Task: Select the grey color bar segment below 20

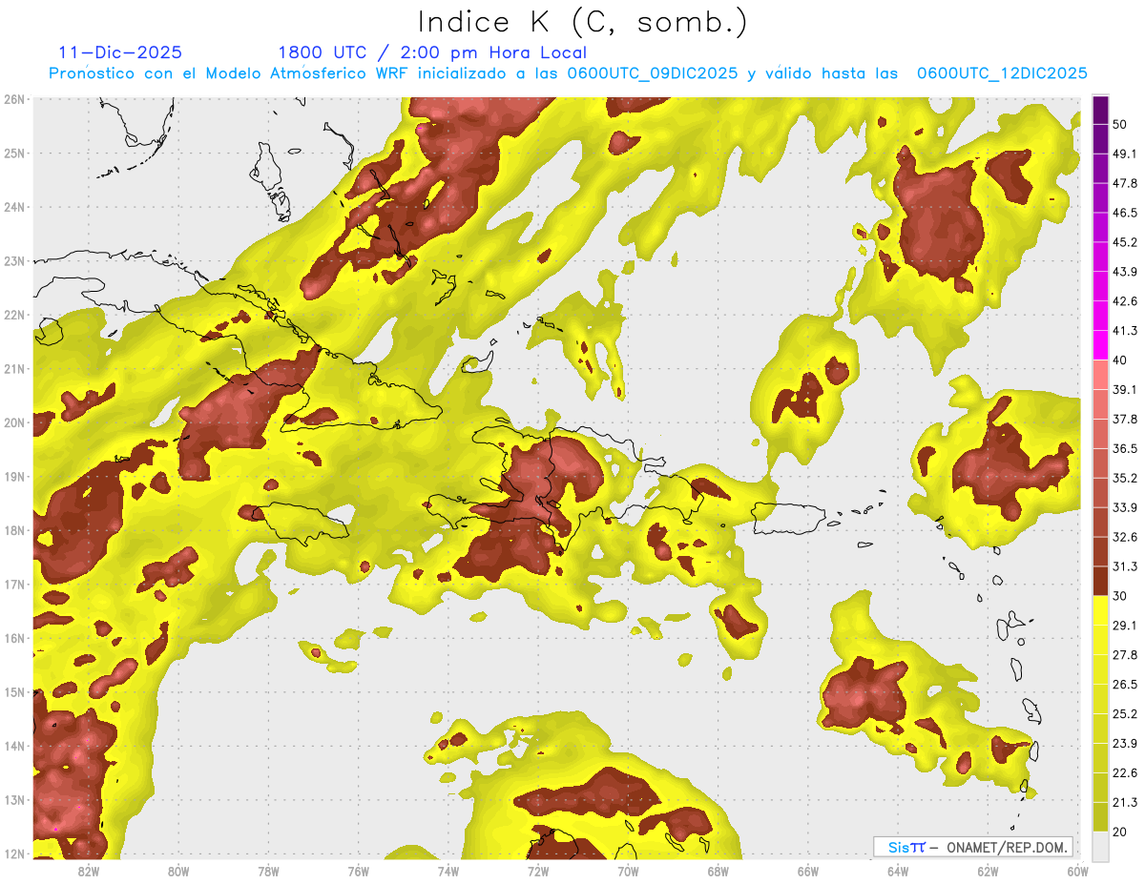Action: coord(1100,846)
